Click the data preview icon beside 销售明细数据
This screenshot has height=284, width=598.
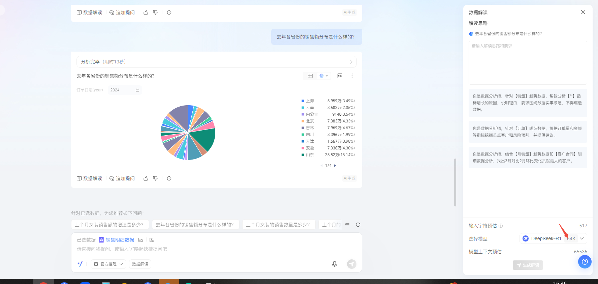click(141, 240)
